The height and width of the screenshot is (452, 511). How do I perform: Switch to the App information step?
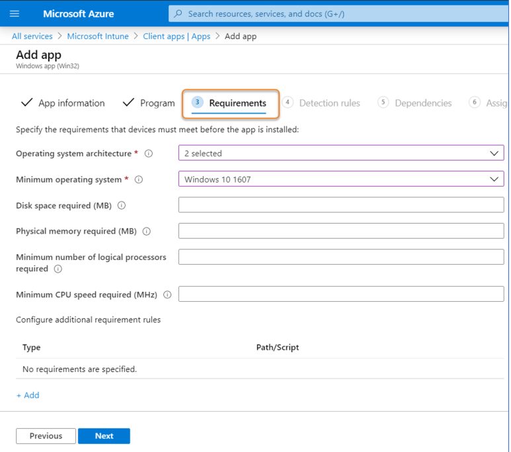tap(63, 103)
